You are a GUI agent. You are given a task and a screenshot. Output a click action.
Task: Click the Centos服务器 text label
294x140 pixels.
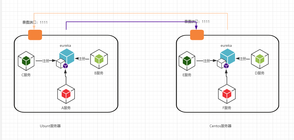(220, 126)
